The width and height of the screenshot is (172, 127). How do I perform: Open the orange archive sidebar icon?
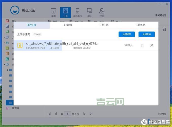(x=7, y=54)
